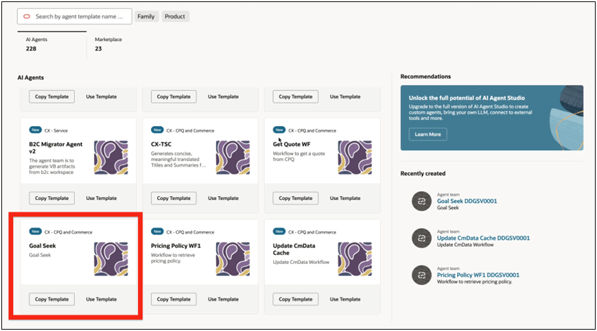Click the CX - Service label on B2C card

click(56, 130)
